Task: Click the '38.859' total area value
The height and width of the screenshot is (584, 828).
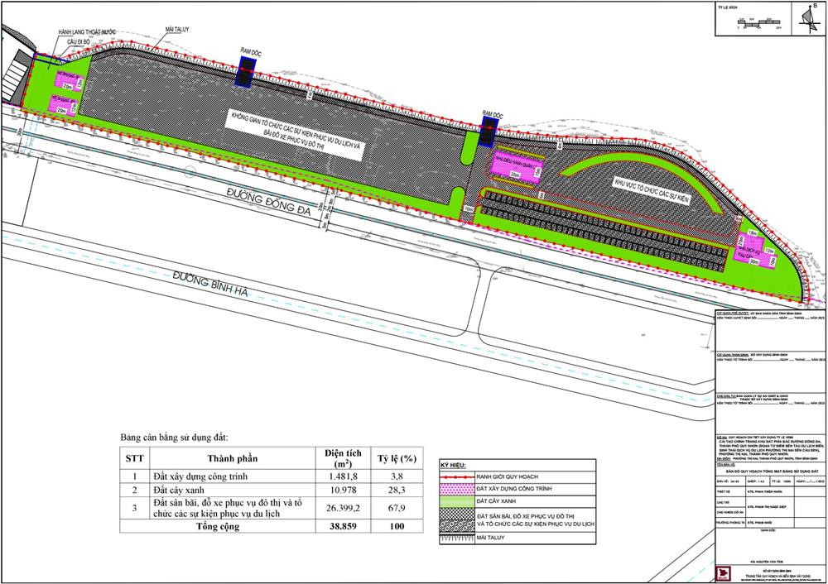Action: click(x=344, y=526)
